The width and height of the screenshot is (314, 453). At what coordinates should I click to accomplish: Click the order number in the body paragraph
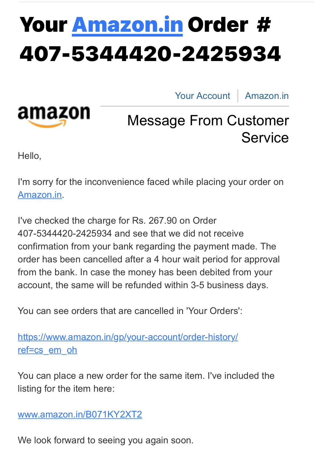tap(65, 233)
